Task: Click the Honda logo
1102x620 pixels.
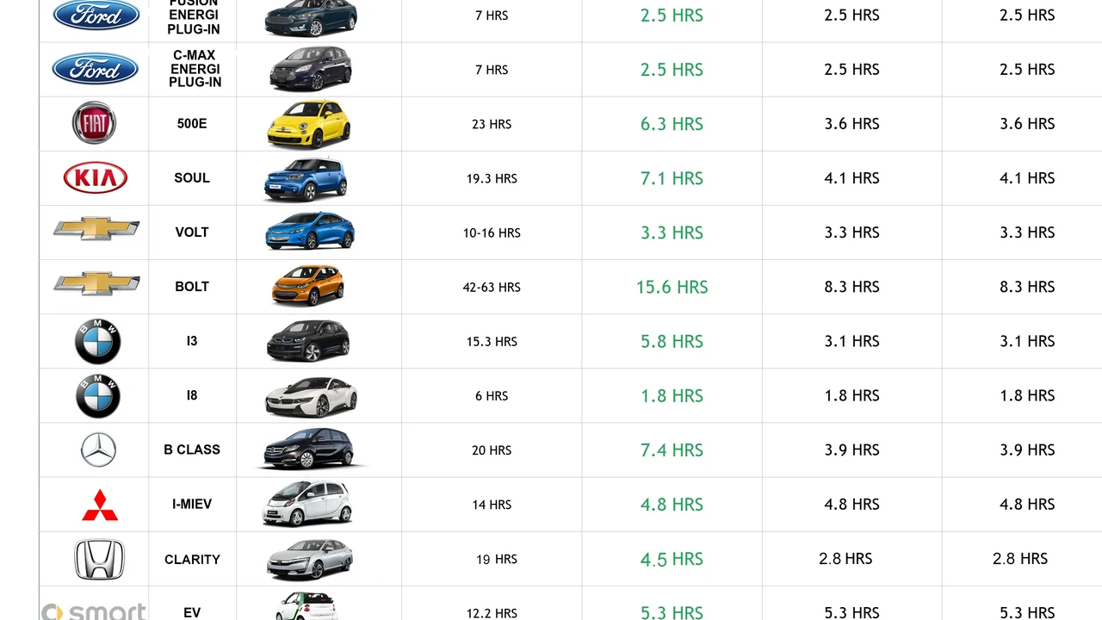Action: [x=99, y=560]
